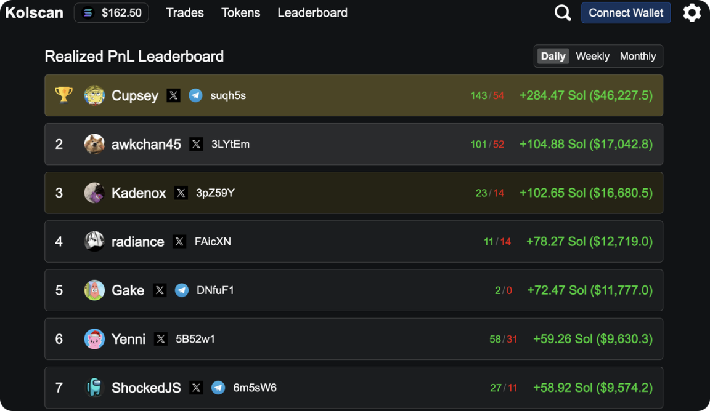Switch leaderboard to Monthly
This screenshot has height=411, width=710.
[637, 56]
